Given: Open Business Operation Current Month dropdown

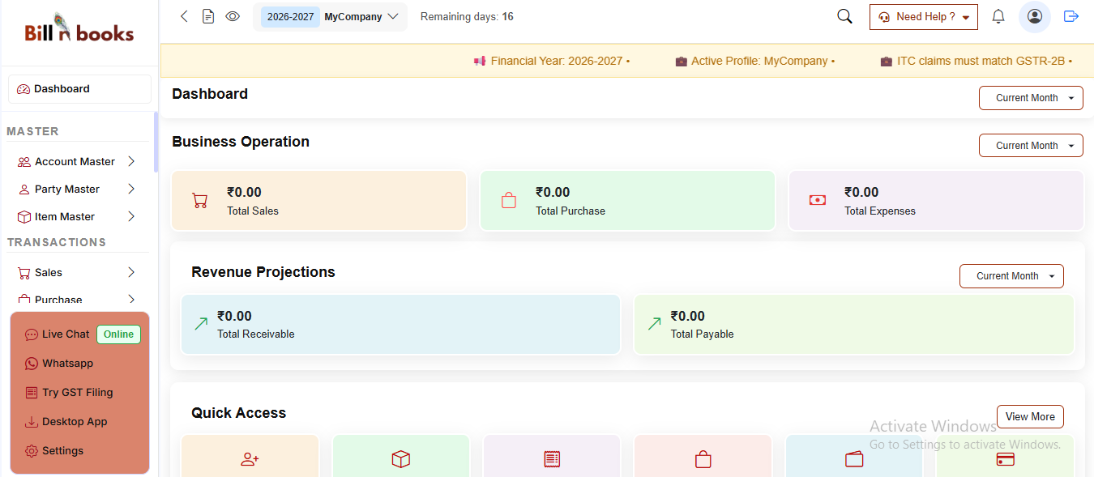Looking at the screenshot, I should coord(1031,146).
